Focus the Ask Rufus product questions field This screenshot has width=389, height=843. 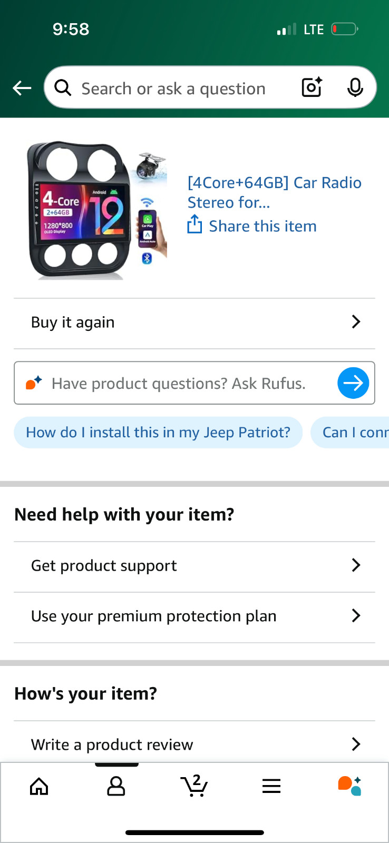pyautogui.click(x=179, y=383)
